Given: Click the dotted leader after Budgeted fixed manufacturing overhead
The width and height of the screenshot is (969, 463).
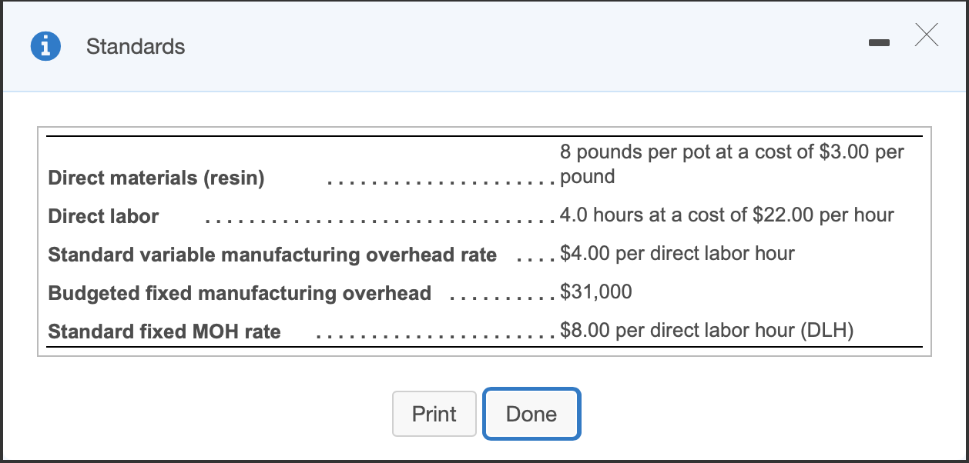Looking at the screenshot, I should click(x=501, y=298).
